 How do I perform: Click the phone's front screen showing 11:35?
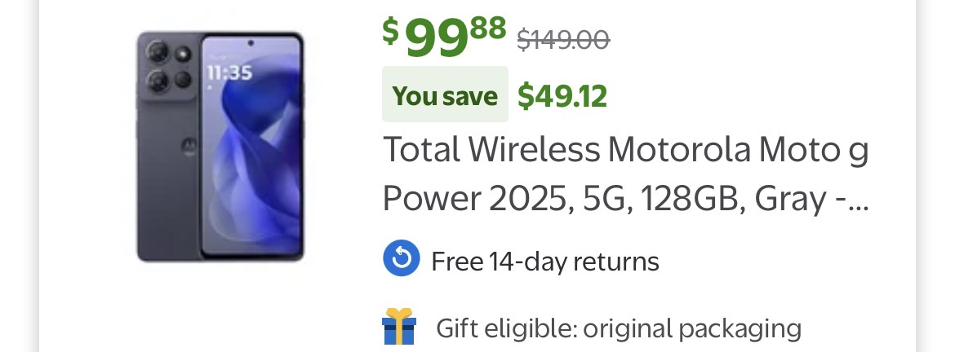[x=251, y=147]
